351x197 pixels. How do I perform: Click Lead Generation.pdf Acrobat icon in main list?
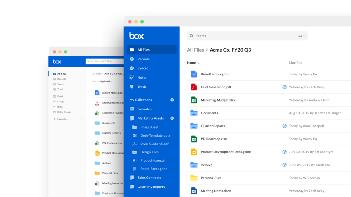[x=194, y=87]
